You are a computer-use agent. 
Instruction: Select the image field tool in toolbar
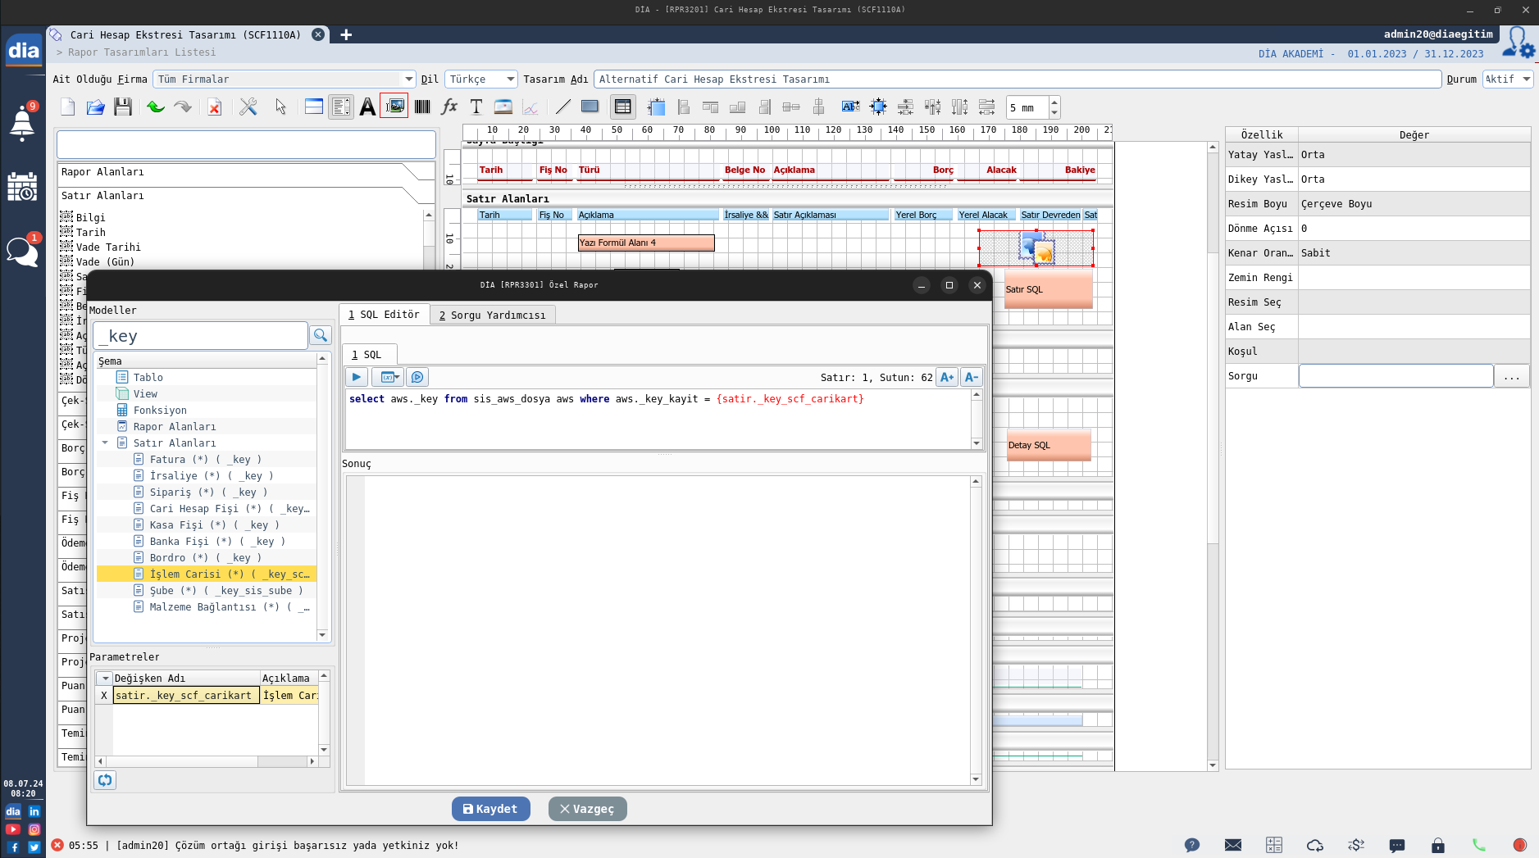394,107
